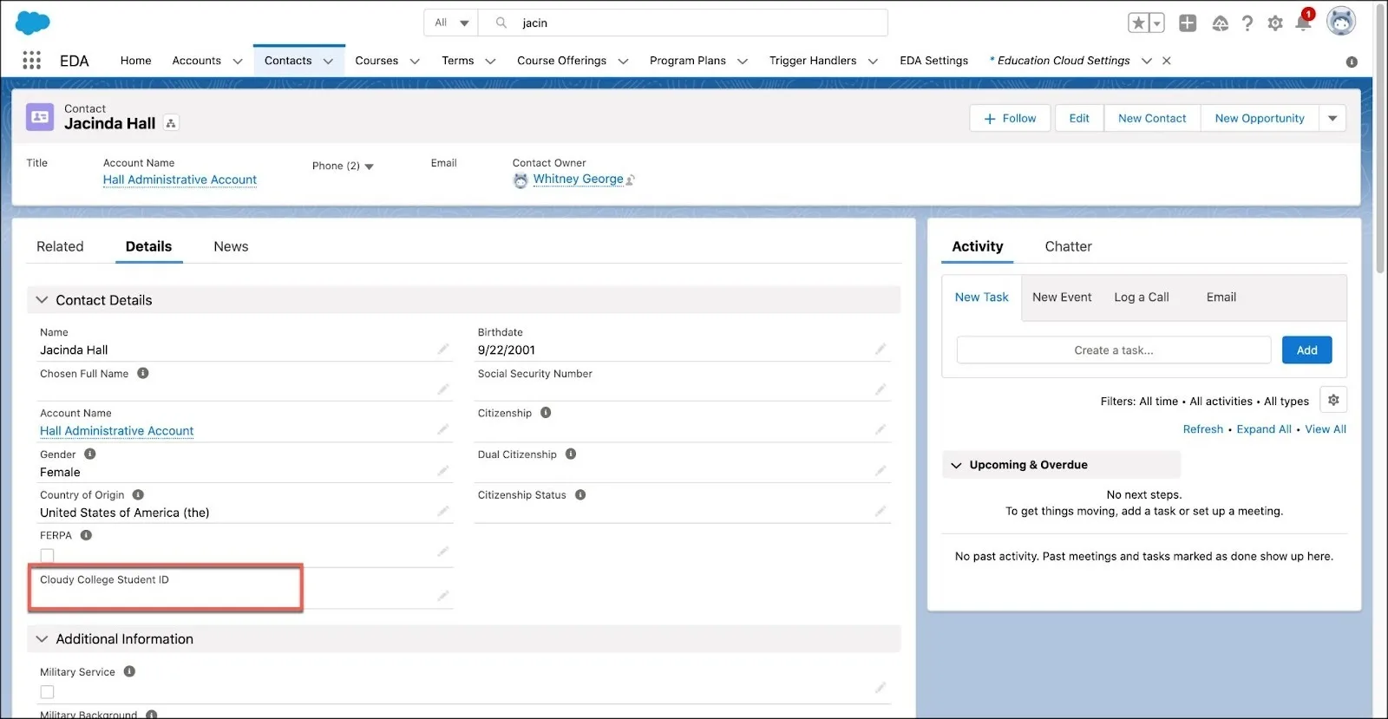Select the Email activity tab

[1221, 297]
